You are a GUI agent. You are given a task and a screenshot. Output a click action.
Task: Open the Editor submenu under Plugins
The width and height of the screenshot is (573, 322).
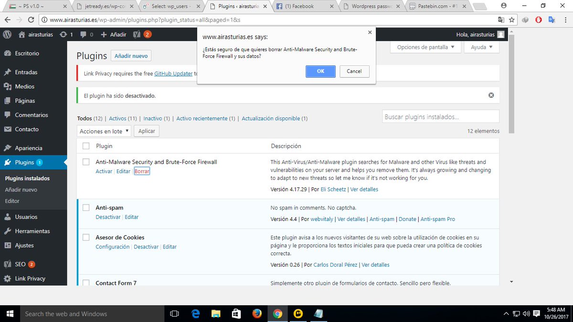coord(12,201)
